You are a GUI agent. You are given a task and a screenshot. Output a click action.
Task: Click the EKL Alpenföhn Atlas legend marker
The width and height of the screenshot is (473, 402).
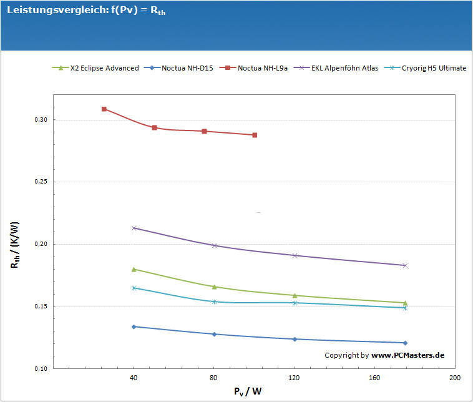(301, 68)
